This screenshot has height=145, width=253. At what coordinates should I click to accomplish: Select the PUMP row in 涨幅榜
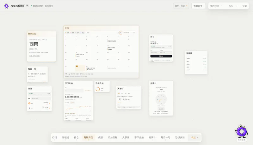pyautogui.click(x=196, y=70)
